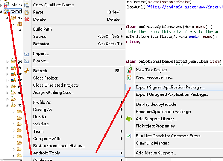Click the gen folder icon
The width and height of the screenshot is (223, 161).
(x=13, y=61)
